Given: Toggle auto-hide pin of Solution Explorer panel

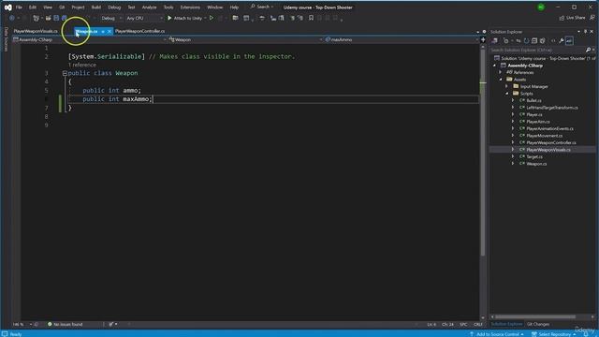Looking at the screenshot, I should click(585, 32).
